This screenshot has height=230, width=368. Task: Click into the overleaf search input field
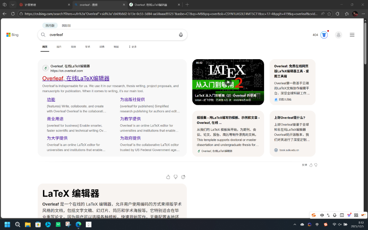tap(110, 35)
